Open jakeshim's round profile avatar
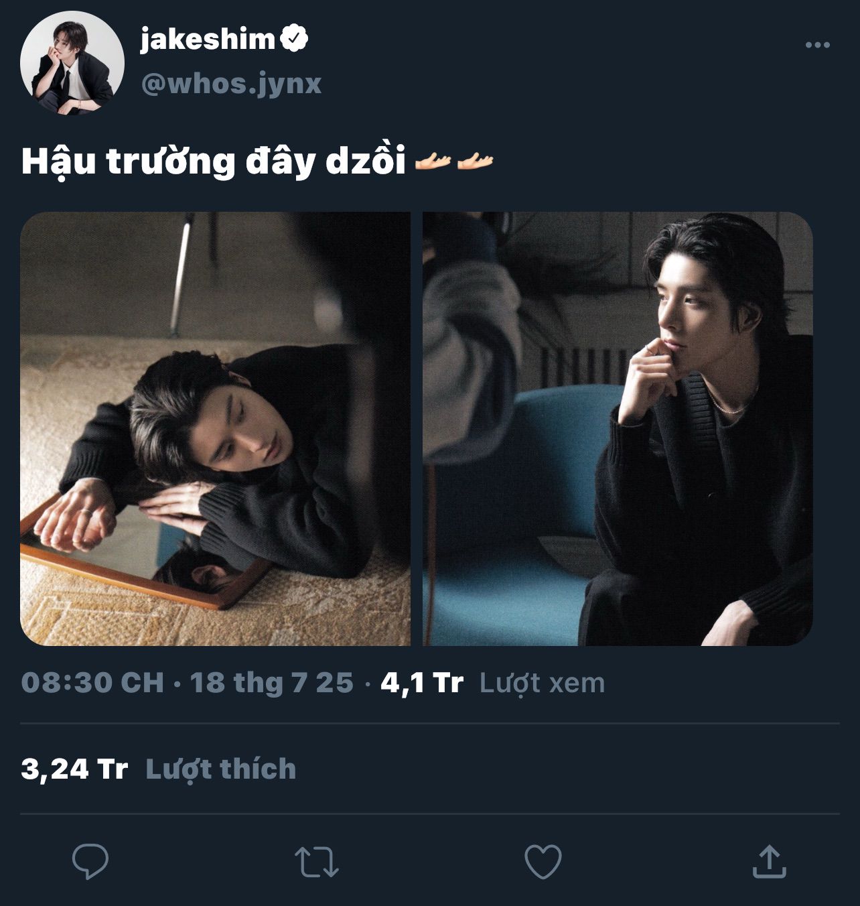This screenshot has width=860, height=906. [x=72, y=63]
